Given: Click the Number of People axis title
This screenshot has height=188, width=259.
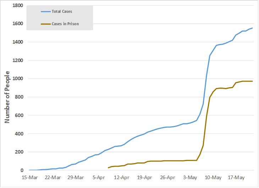Looking at the screenshot, I should tap(7, 97).
